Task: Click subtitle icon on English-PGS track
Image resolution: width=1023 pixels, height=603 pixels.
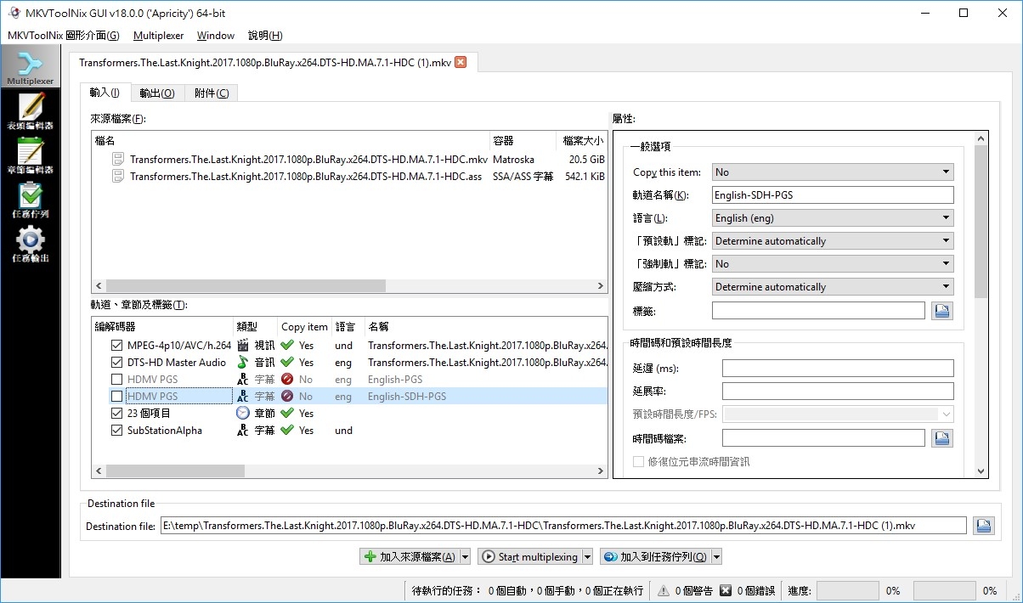Action: pyautogui.click(x=243, y=380)
